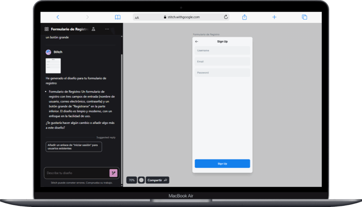Show all tabs overview icon
Screen dimensions: 362x207
[304, 17]
